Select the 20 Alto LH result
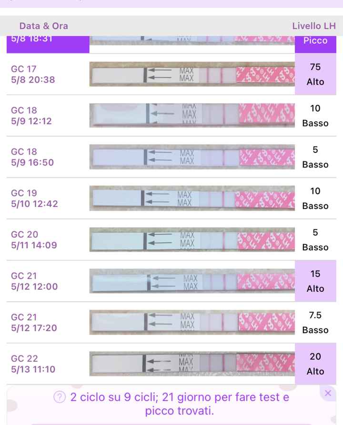 (315, 364)
